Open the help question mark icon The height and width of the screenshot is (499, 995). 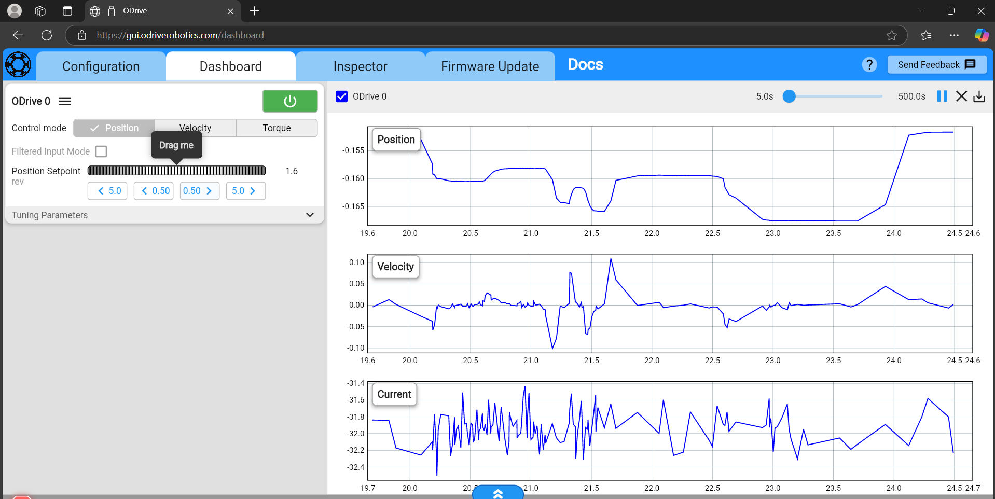click(x=869, y=65)
